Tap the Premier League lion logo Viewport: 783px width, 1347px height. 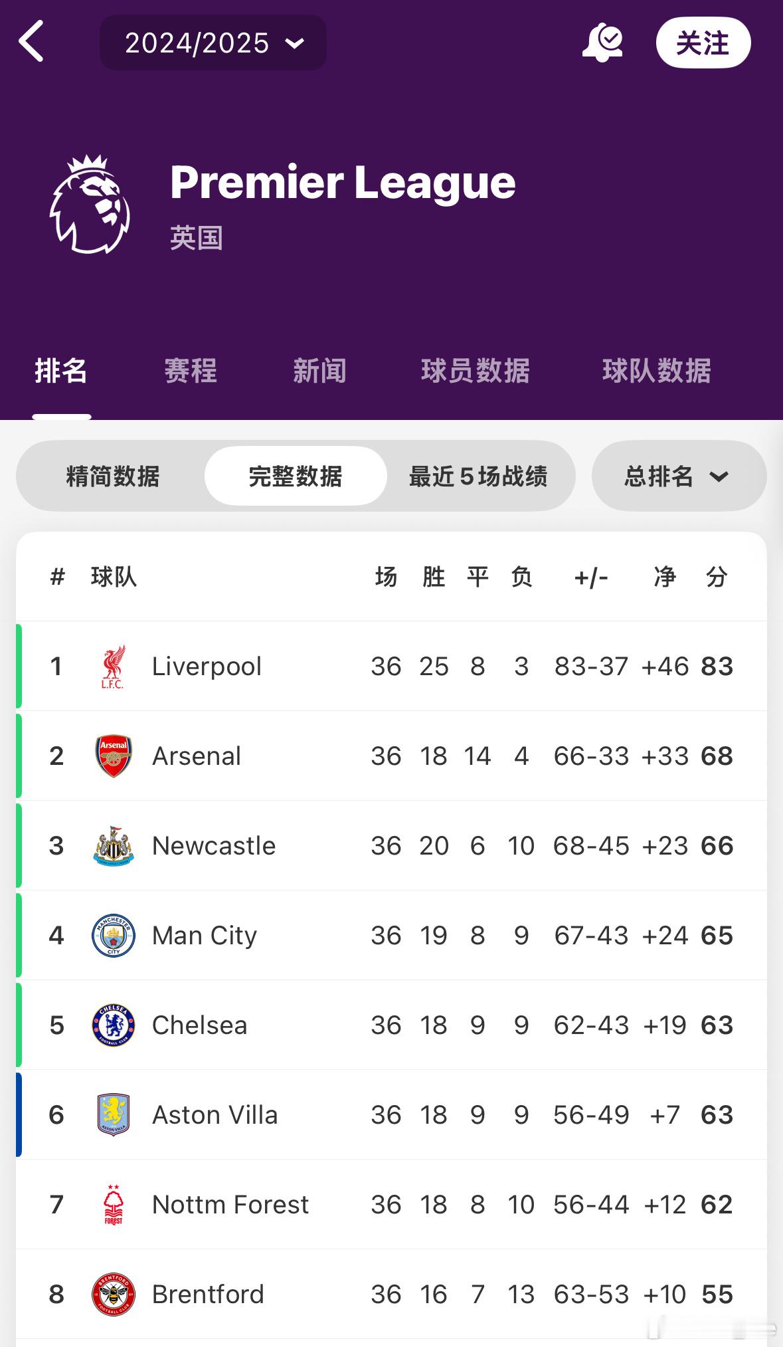tap(90, 205)
